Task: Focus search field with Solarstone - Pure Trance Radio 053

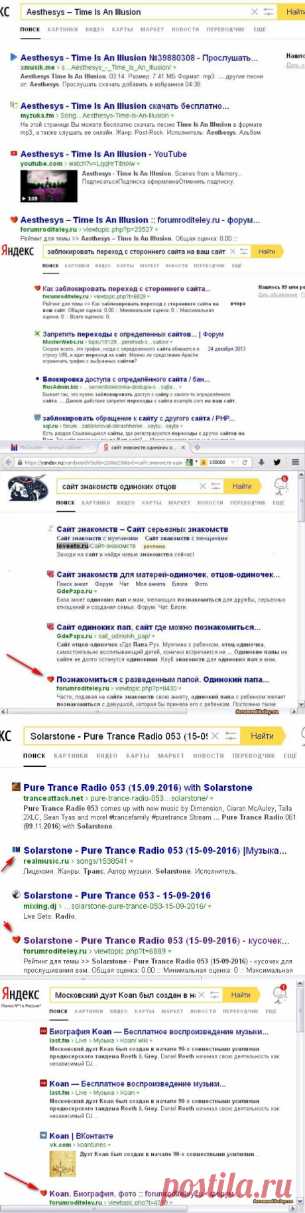Action: [117, 736]
